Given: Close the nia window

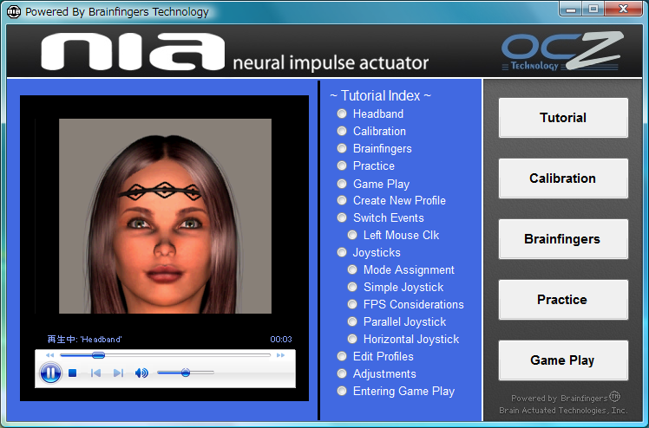Looking at the screenshot, I should (623, 9).
